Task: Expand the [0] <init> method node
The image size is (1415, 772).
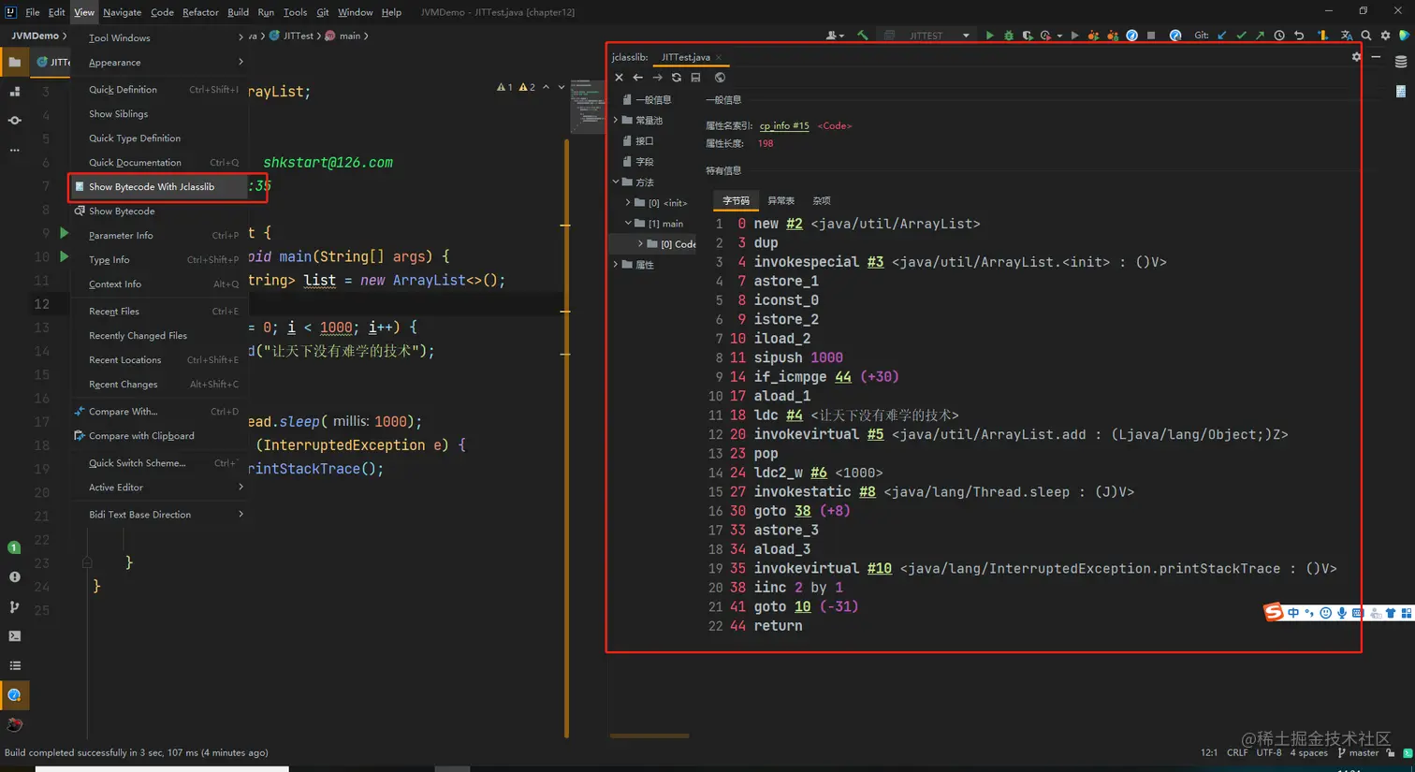Action: 628,203
